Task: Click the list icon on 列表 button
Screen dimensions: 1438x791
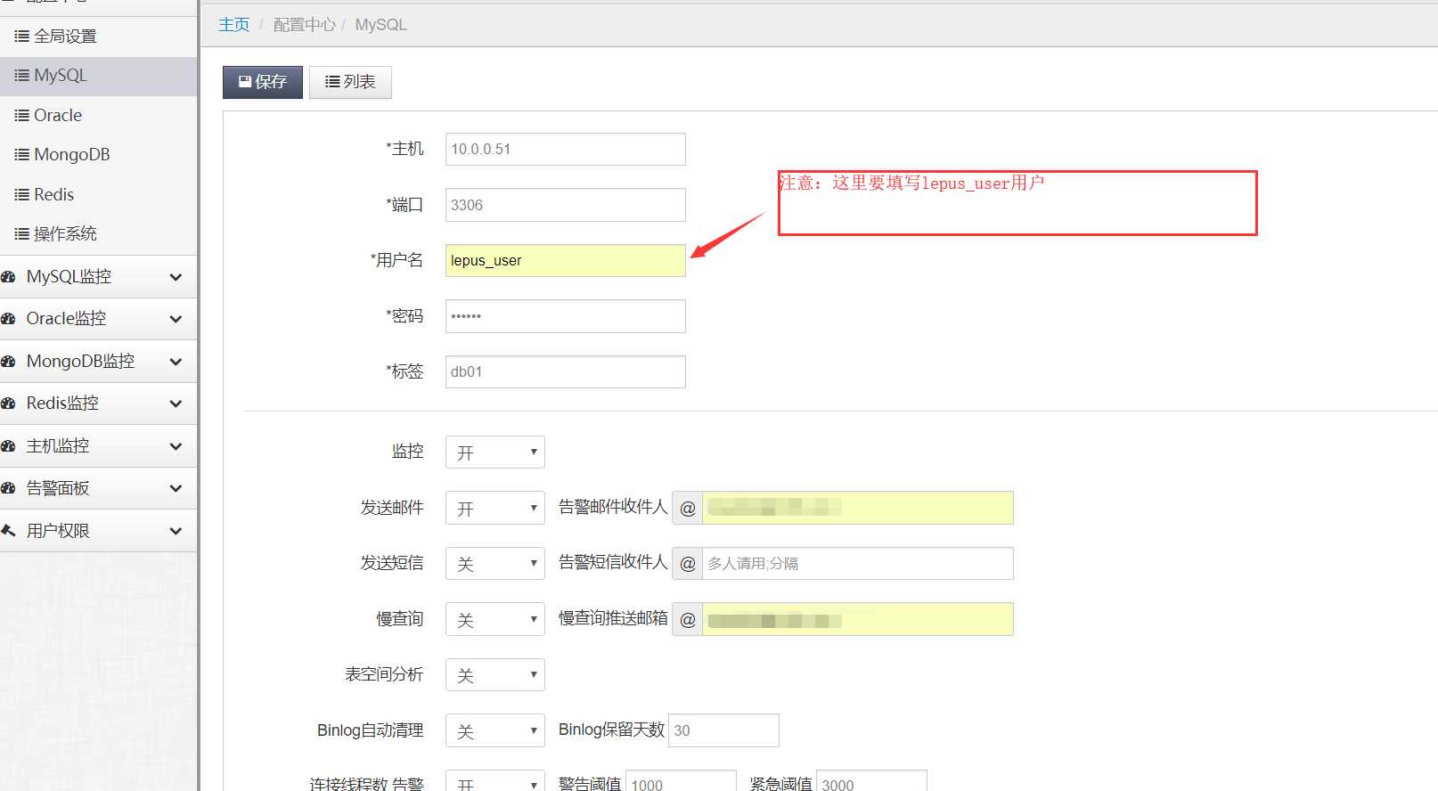Action: (x=332, y=82)
